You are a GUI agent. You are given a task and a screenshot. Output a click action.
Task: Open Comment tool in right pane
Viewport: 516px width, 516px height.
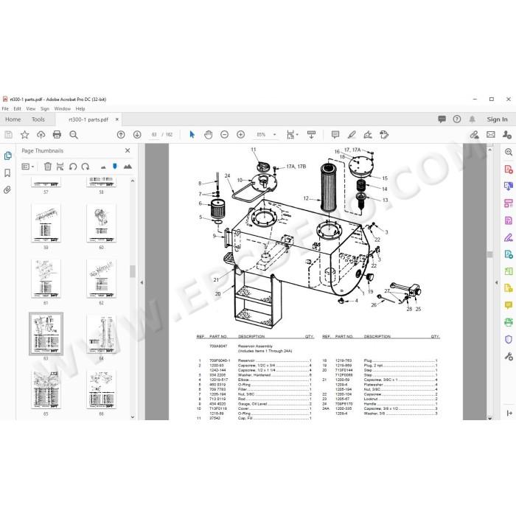point(509,305)
